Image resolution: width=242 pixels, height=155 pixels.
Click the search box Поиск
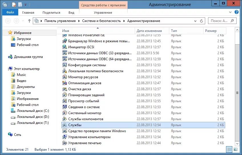pos(222,21)
